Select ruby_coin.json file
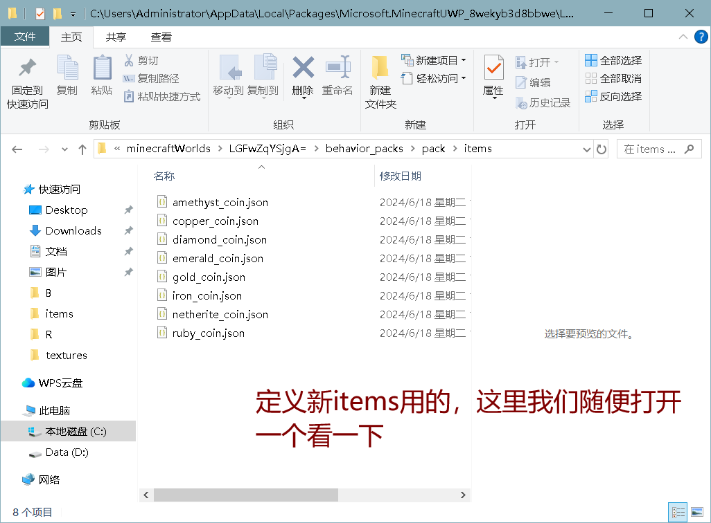Screen dimensions: 711x523 coord(208,333)
